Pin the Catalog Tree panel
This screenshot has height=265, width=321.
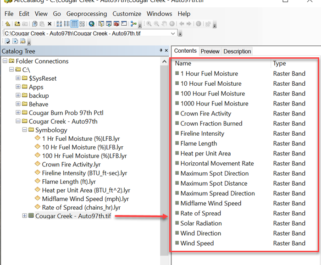[x=161, y=50]
